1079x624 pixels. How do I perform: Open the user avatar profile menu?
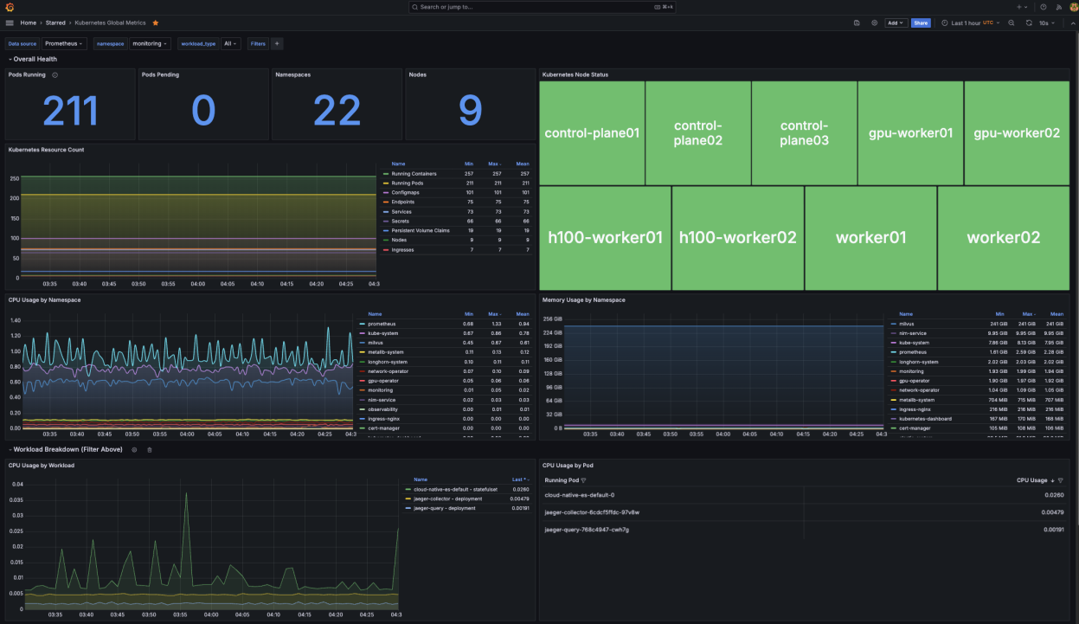point(1073,7)
